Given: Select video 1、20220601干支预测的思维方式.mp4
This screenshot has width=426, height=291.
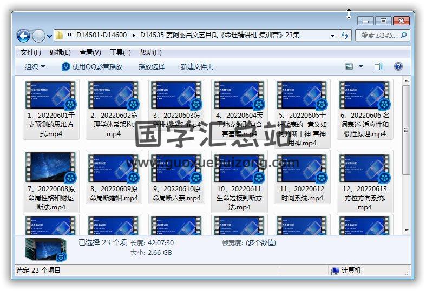Looking at the screenshot, I should tap(51, 110).
